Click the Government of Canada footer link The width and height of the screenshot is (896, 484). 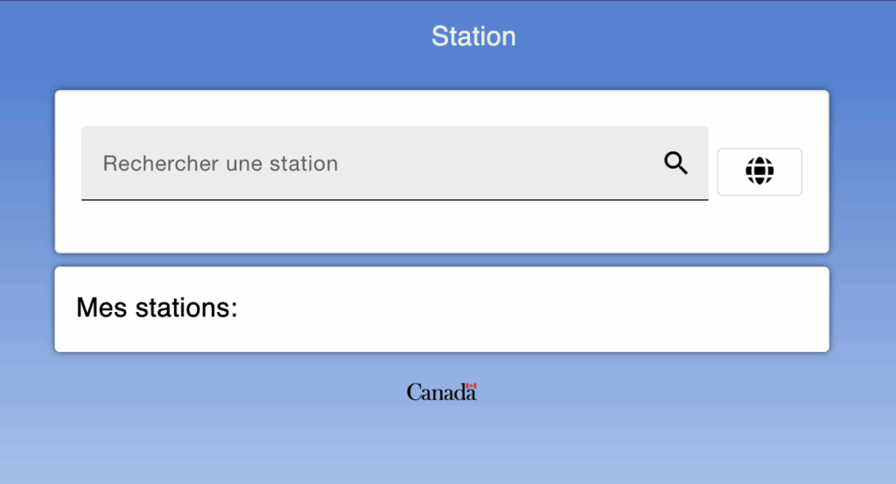click(441, 392)
